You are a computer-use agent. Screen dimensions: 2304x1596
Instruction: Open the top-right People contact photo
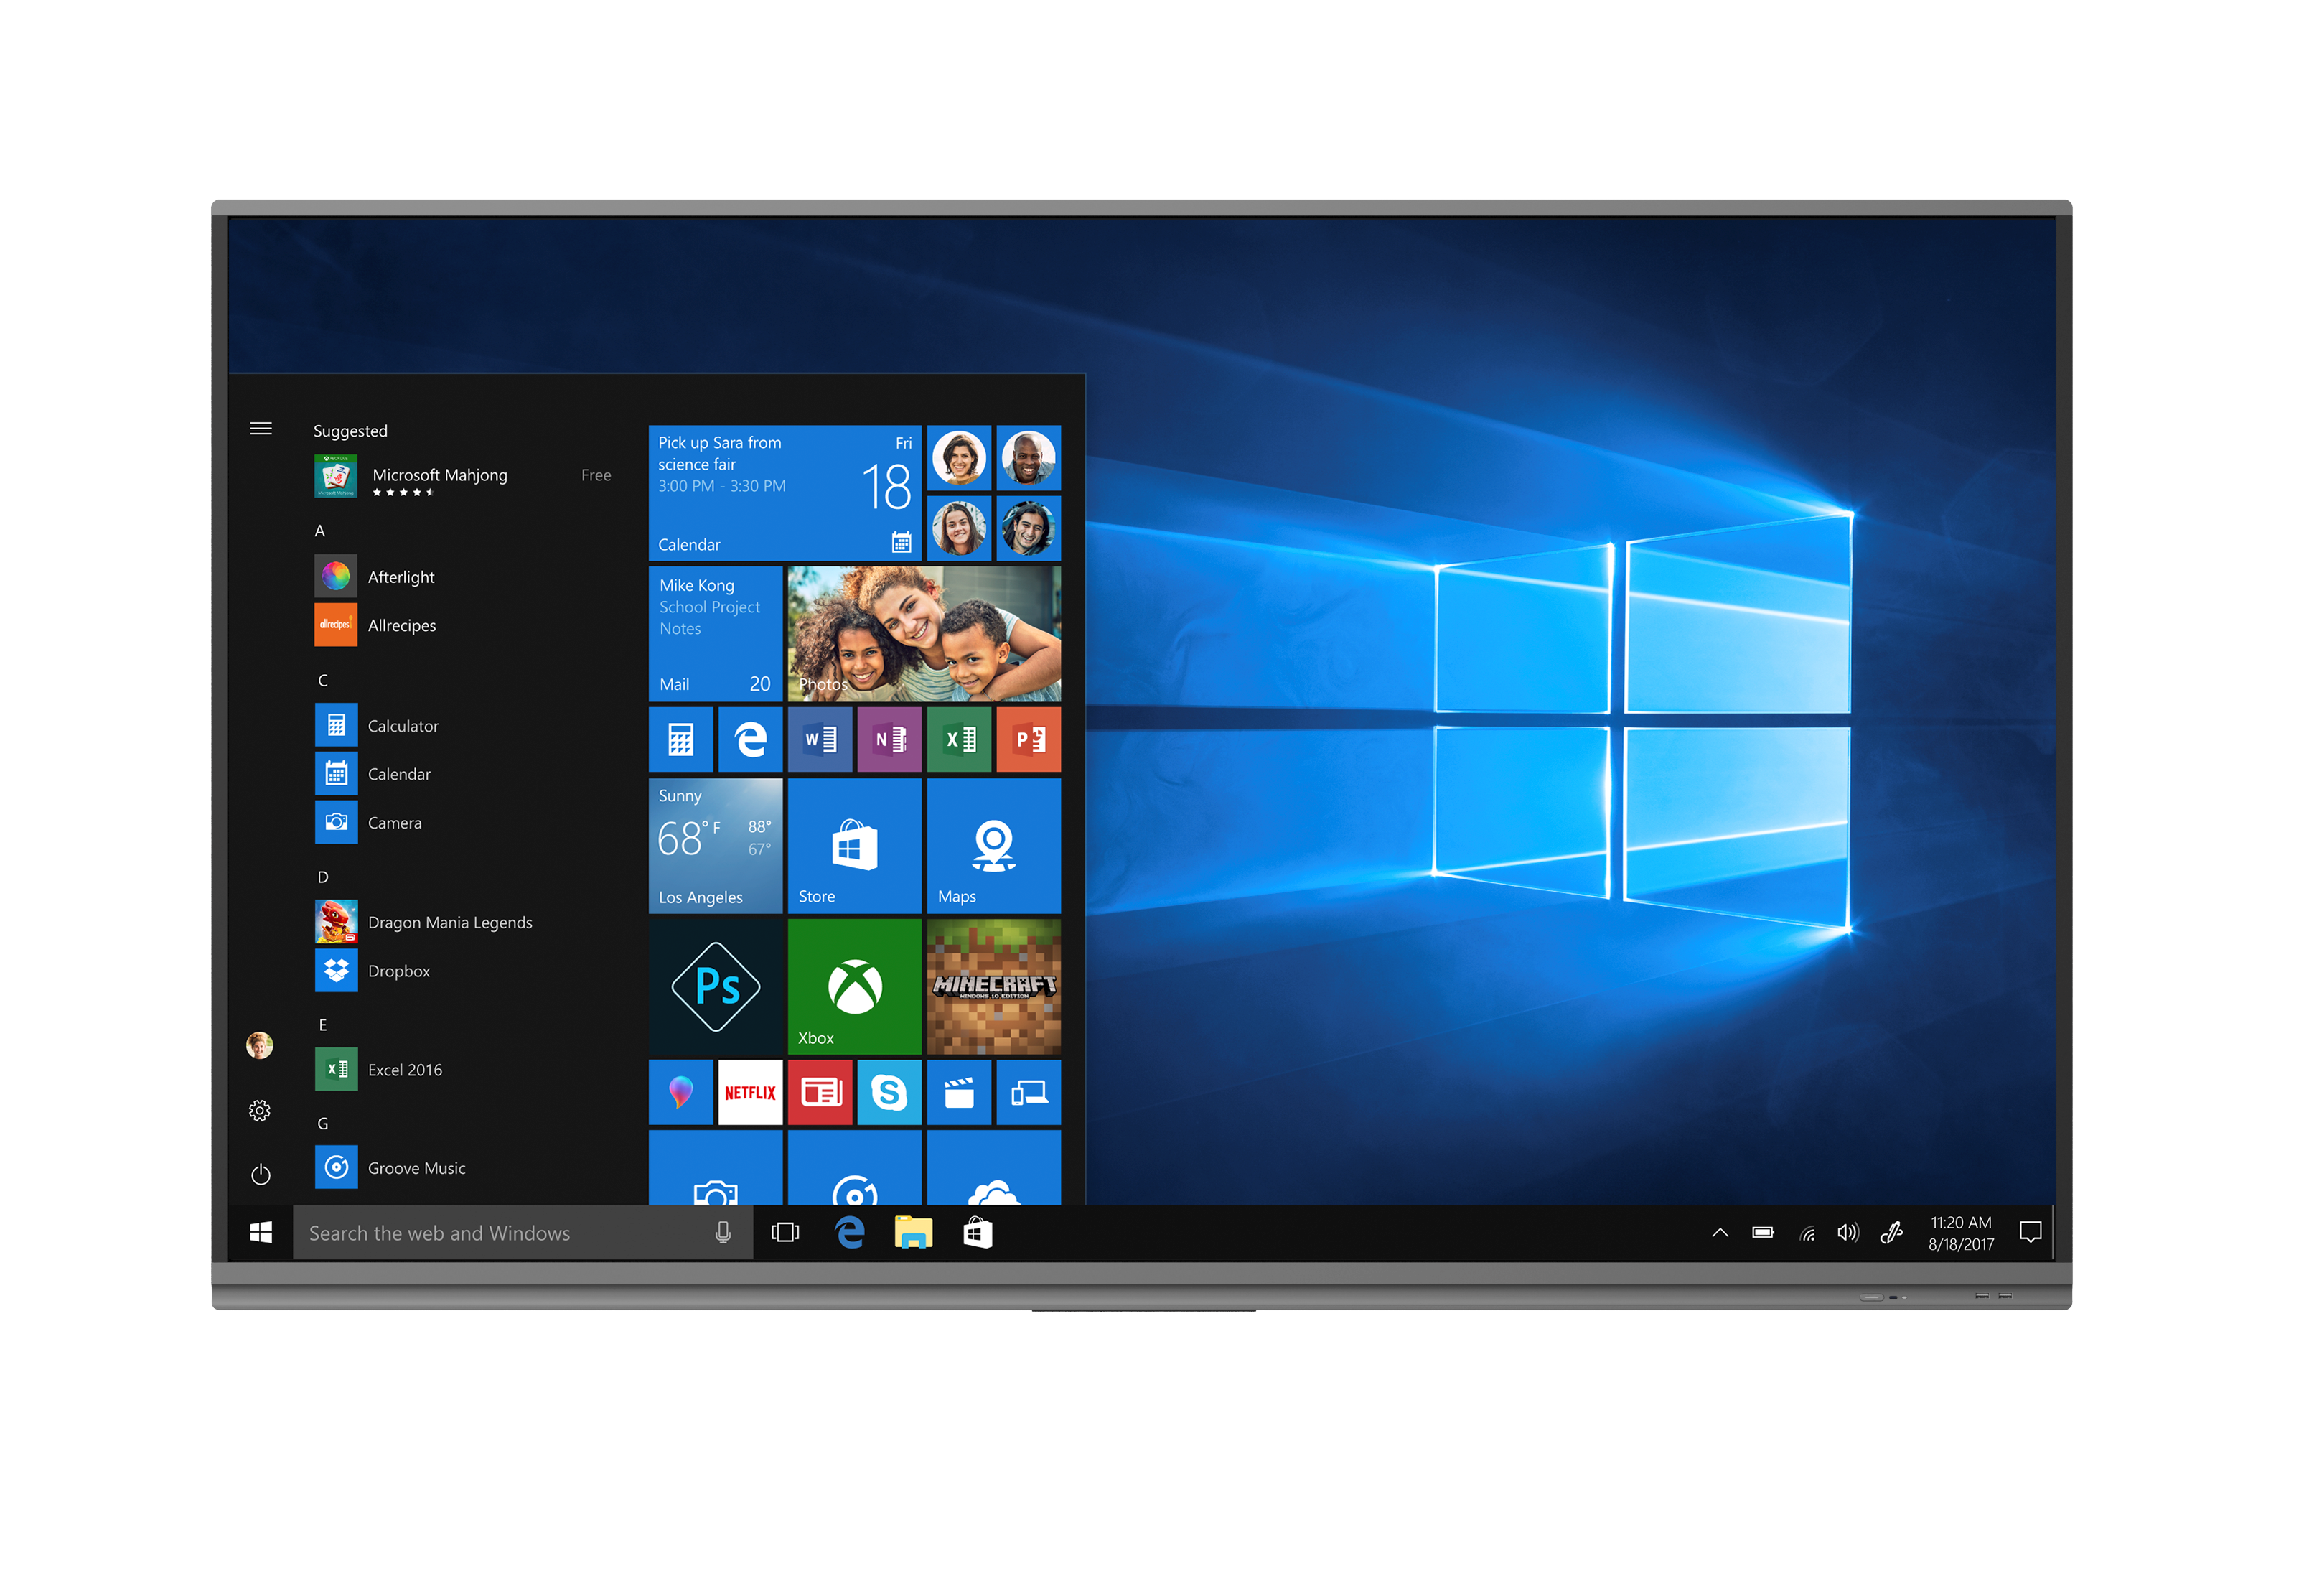pos(1029,458)
